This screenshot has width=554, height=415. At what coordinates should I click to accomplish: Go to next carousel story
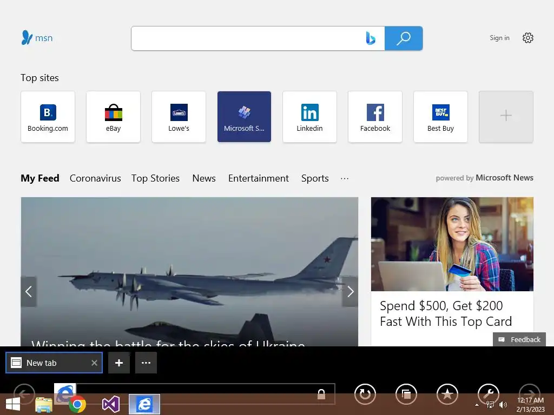pyautogui.click(x=350, y=291)
